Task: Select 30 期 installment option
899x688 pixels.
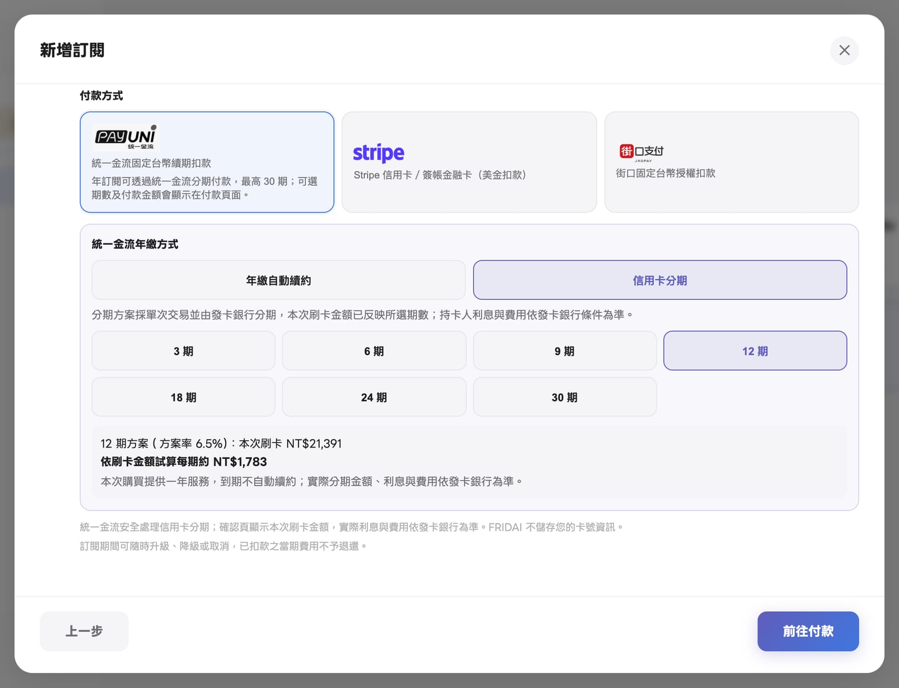Action: tap(564, 397)
